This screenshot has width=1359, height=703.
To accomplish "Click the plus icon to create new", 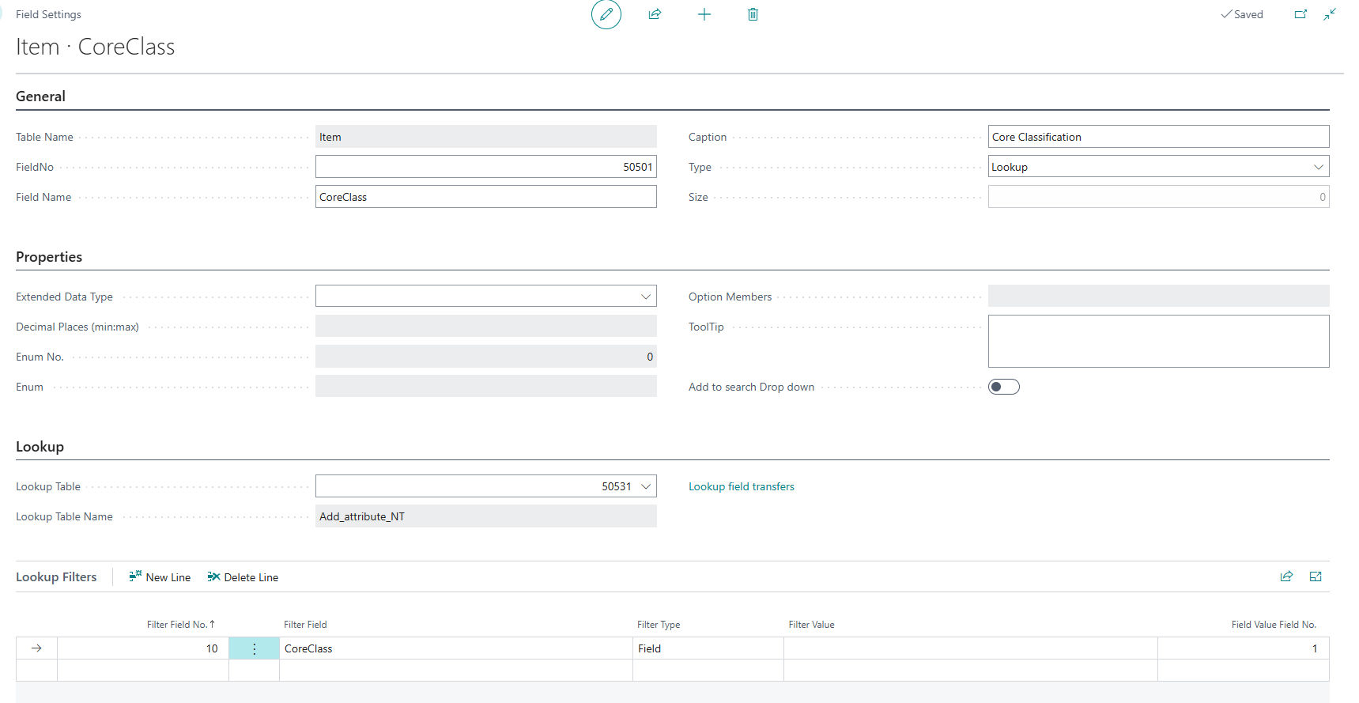I will (x=704, y=14).
